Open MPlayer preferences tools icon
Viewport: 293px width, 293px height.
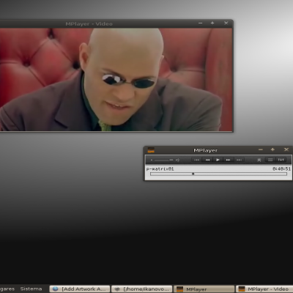(x=259, y=160)
